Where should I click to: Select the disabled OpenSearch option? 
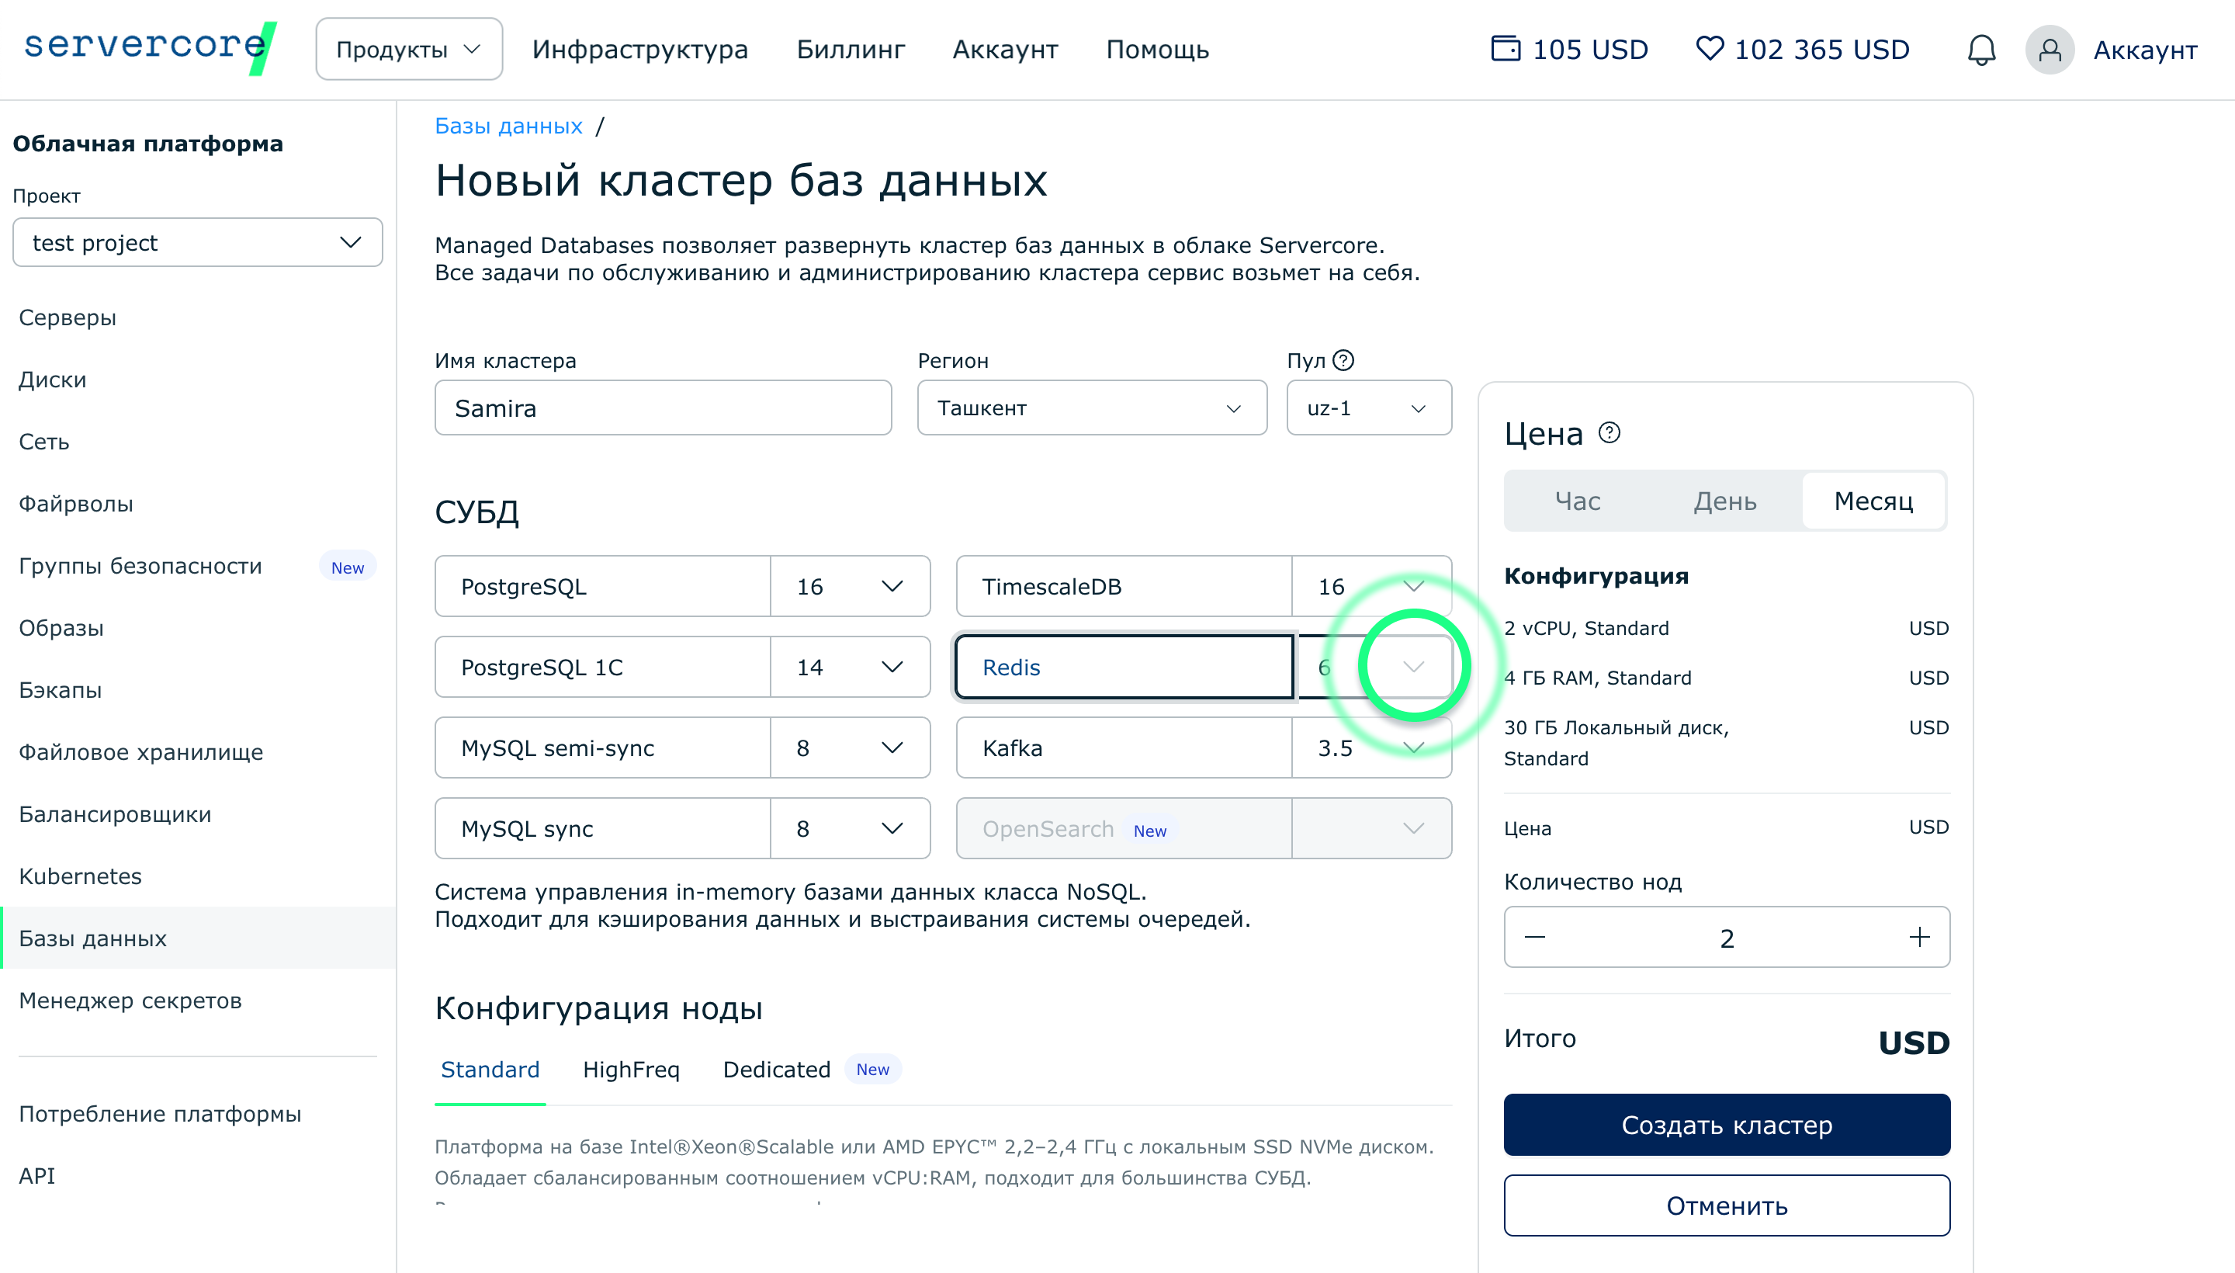point(1124,828)
